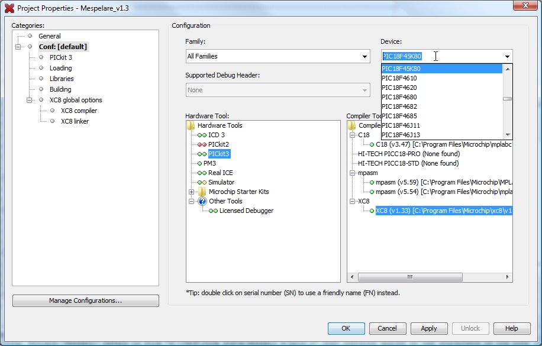
Task: Select PICkit2 in Hardware Tools
Action: (218, 144)
